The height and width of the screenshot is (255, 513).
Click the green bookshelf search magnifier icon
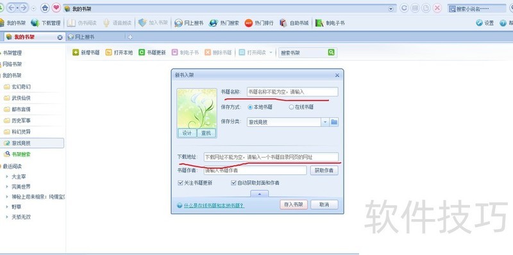click(331, 53)
